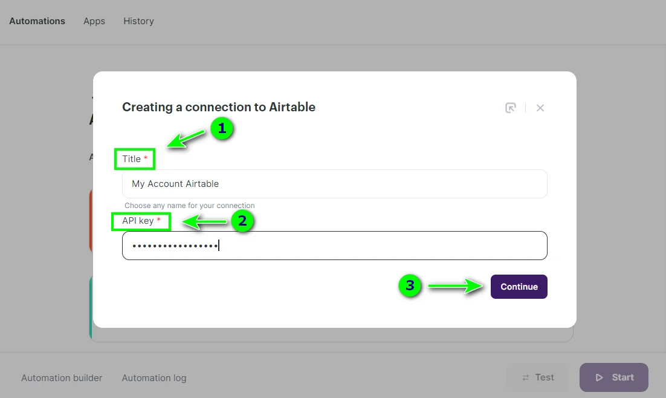Click the green circle numbered 1
Screen dimensions: 666x398
click(x=222, y=128)
